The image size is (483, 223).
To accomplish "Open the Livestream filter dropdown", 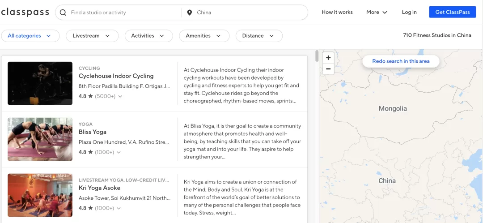I will click(x=92, y=36).
